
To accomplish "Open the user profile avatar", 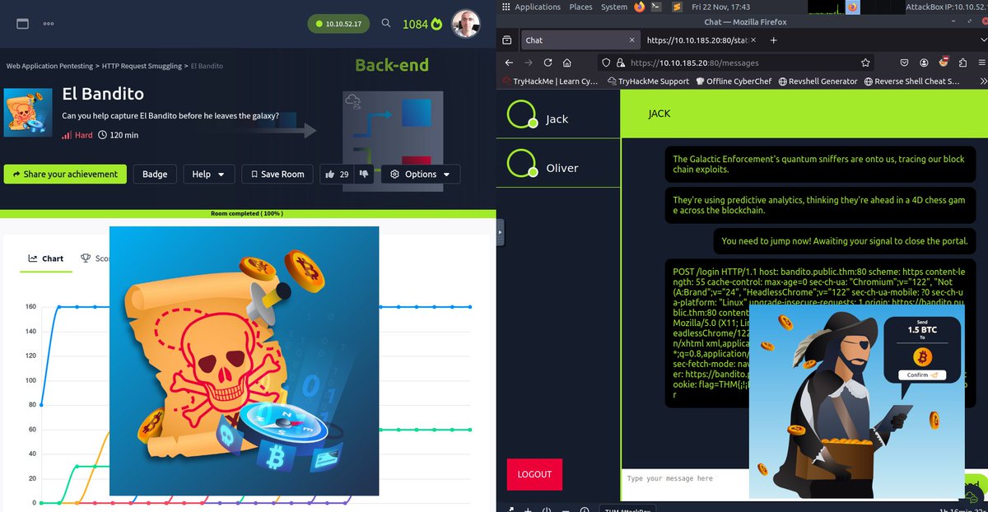I will [467, 23].
